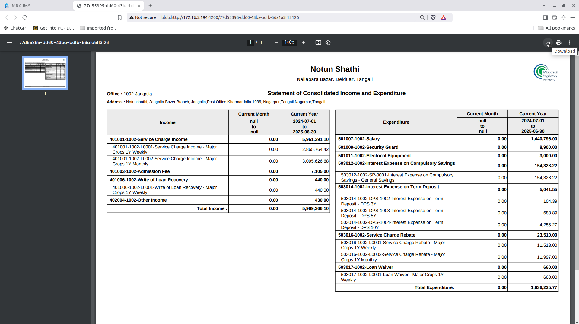Download the PDF file

[548, 43]
